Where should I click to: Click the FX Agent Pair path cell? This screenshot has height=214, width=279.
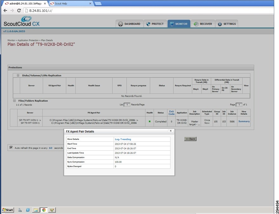coord(94,121)
